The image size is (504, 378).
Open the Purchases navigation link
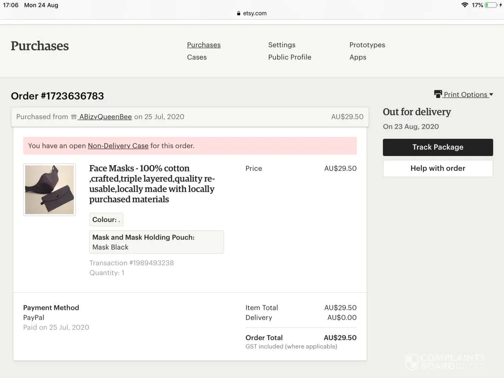click(203, 45)
